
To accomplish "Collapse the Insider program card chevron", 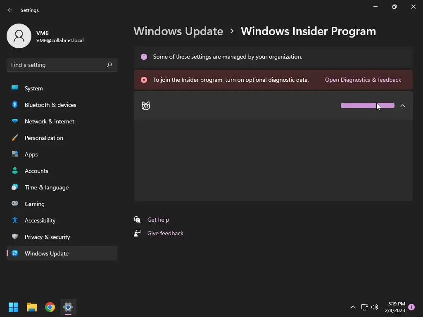I will tap(403, 106).
